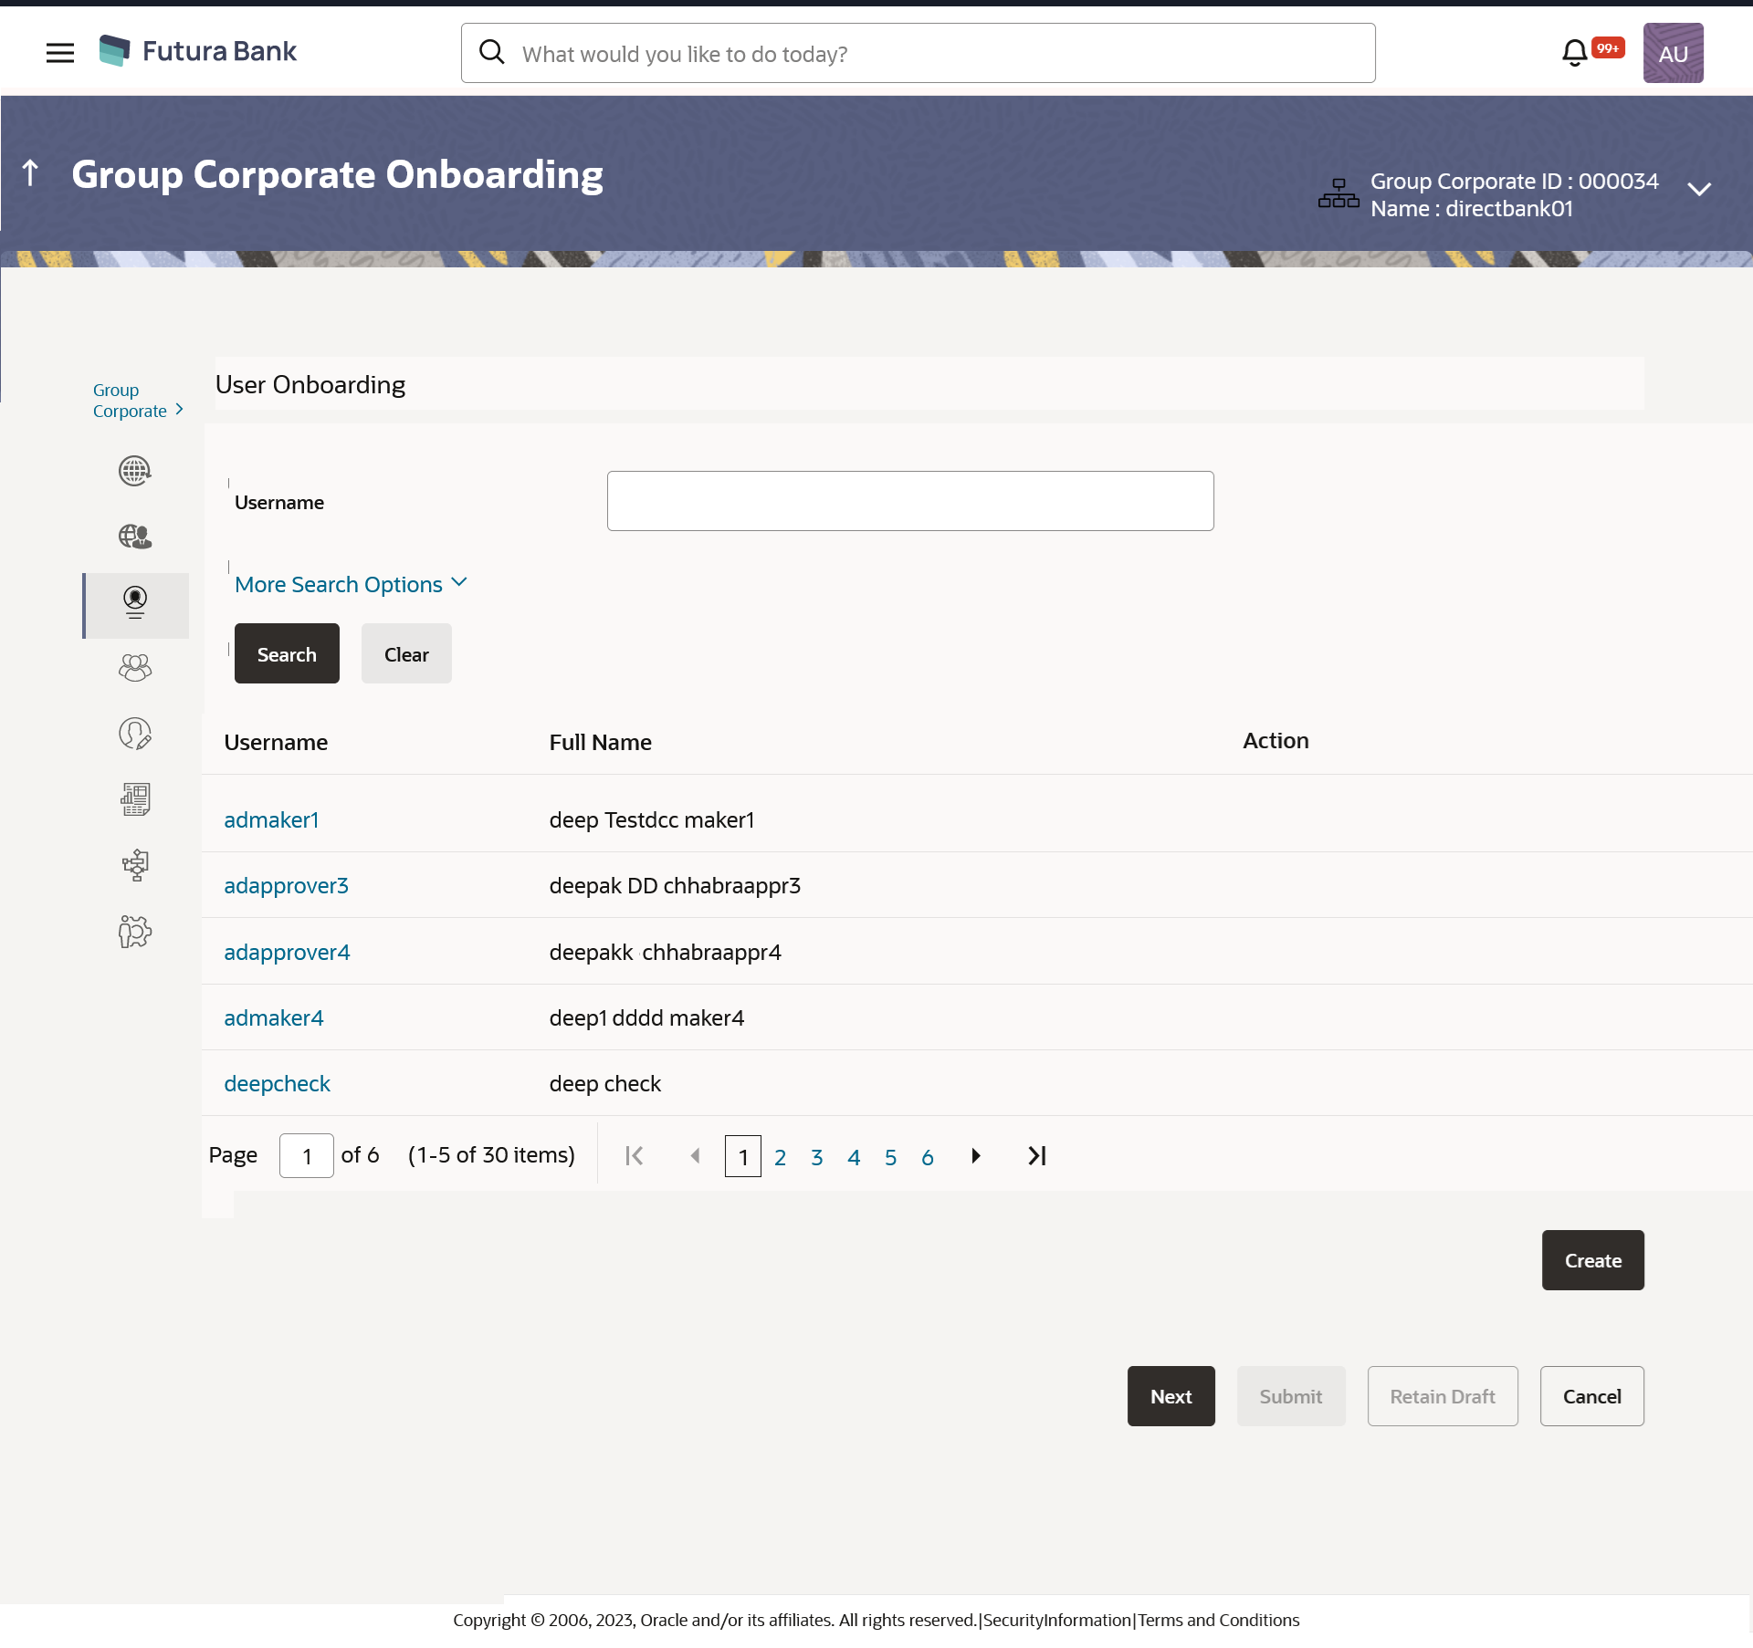This screenshot has height=1648, width=1753.
Task: Go to next results page arrow
Action: click(x=975, y=1156)
